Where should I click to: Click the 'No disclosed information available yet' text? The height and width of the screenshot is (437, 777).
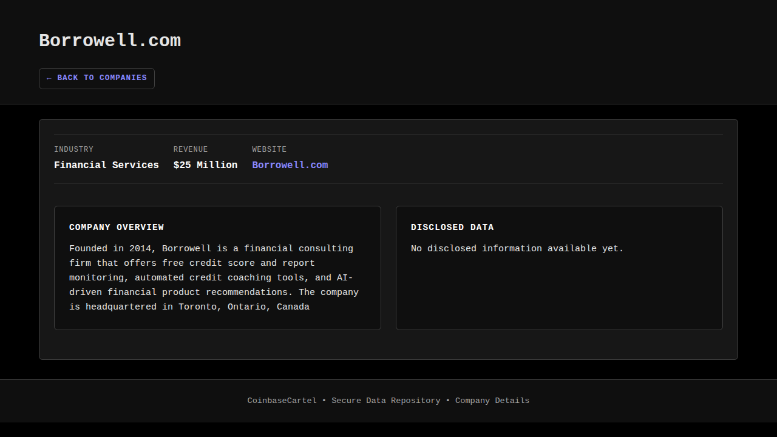517,249
